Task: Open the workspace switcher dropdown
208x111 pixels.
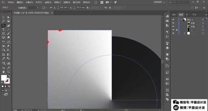Action: tap(164, 3)
